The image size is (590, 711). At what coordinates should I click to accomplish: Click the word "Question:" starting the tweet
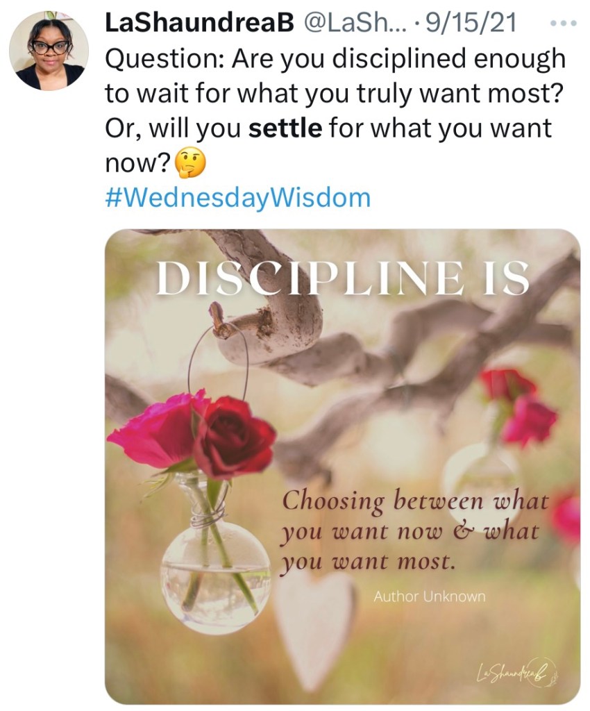[x=165, y=60]
